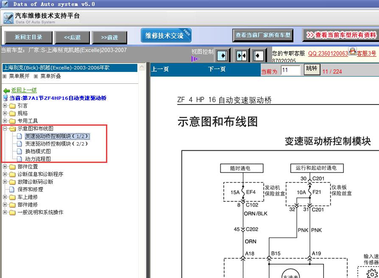Click the page icon for 换档模式图
The height and width of the screenshot is (278, 379).
click(x=20, y=151)
